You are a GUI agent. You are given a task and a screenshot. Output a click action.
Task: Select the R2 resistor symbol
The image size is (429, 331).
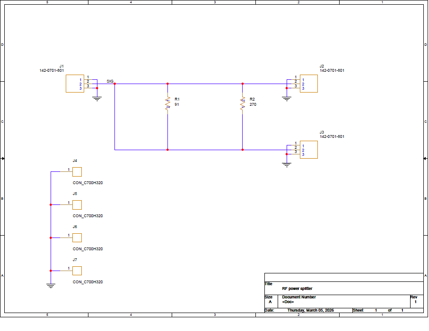click(243, 103)
